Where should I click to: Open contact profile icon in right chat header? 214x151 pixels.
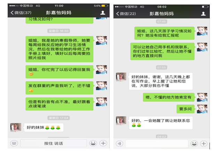click(x=203, y=14)
